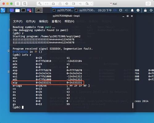Click the green pwn2 filename

48,27
